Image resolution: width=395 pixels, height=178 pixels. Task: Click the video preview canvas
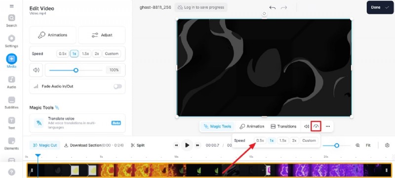(x=264, y=68)
